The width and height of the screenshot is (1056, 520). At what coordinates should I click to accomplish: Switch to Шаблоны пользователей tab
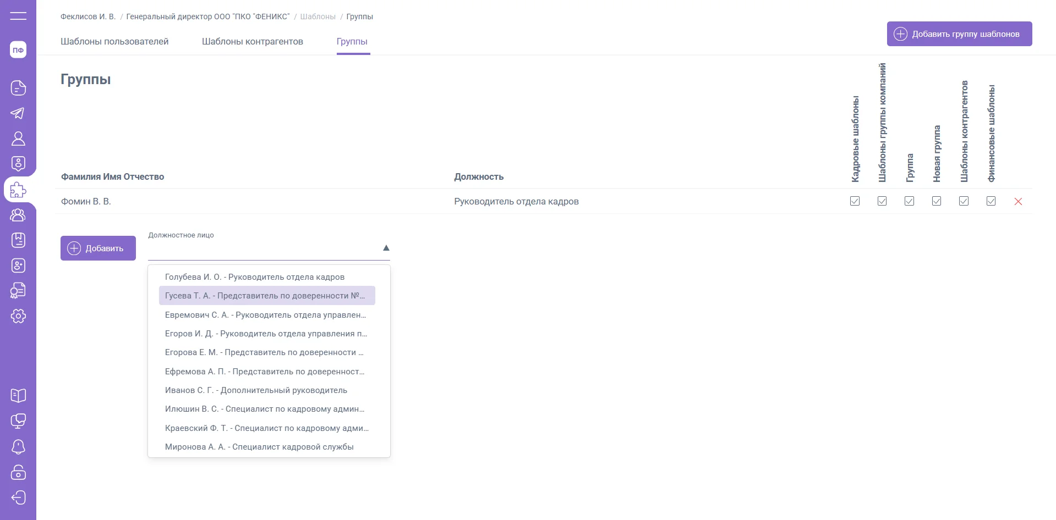(x=114, y=42)
